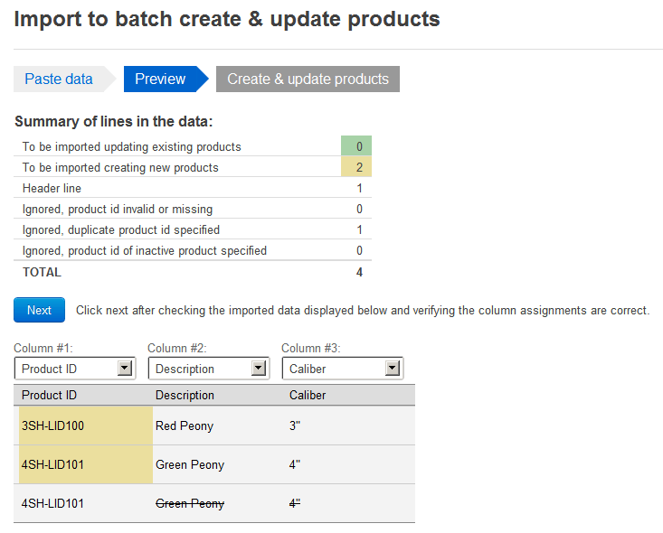
Task: Click the Red Peony description cell
Action: [x=185, y=425]
